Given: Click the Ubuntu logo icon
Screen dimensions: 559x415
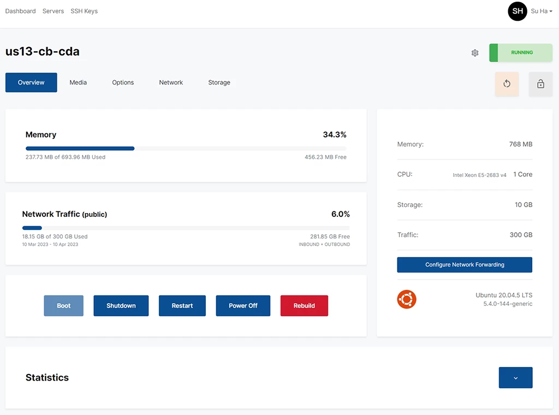Looking at the screenshot, I should pyautogui.click(x=407, y=299).
